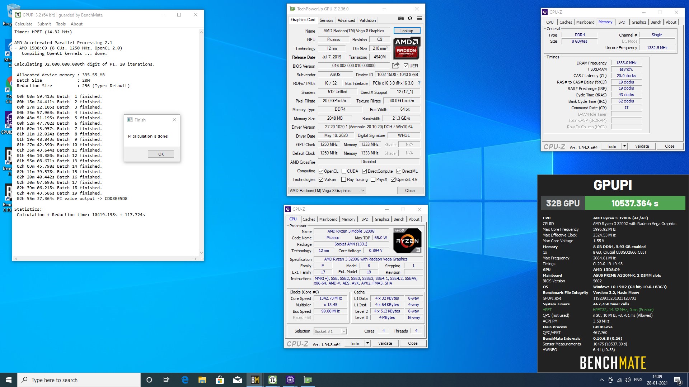This screenshot has height=387, width=689.
Task: Open GPU-Z hamburger menu icon
Action: tap(419, 18)
